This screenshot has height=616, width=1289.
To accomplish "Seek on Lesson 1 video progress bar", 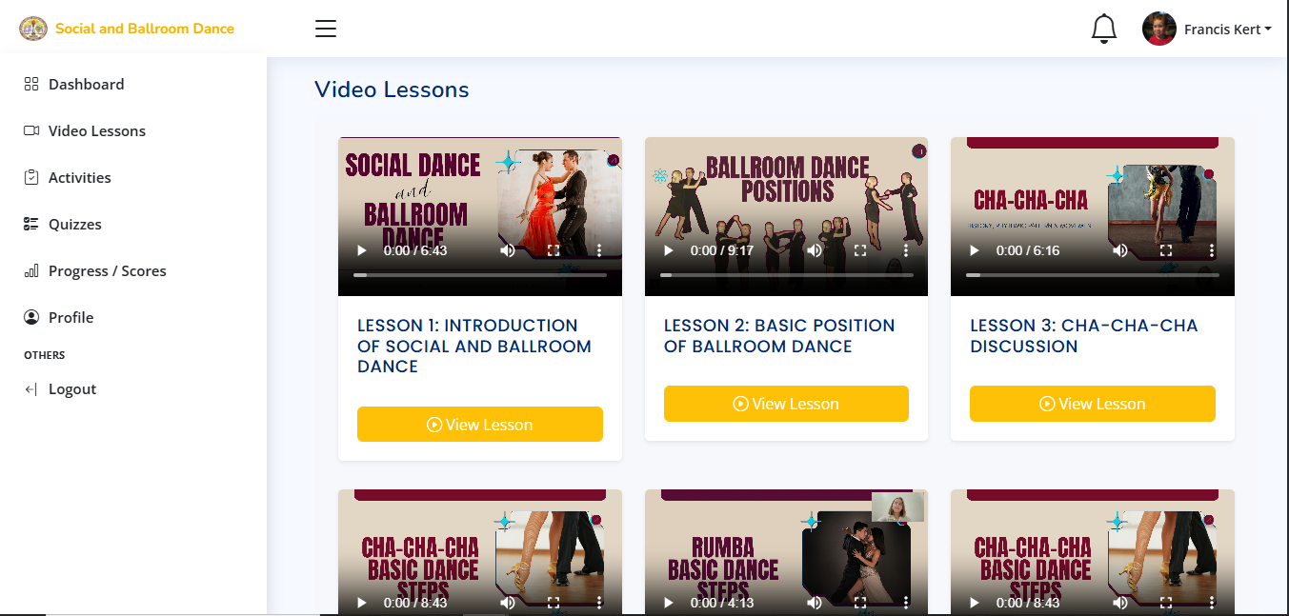I will pos(480,274).
